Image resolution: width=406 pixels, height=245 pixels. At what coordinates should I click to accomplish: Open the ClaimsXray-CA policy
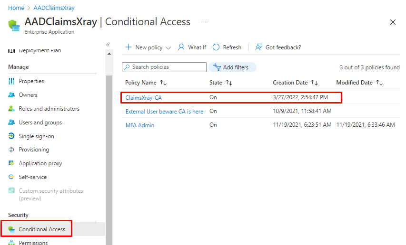click(x=140, y=98)
